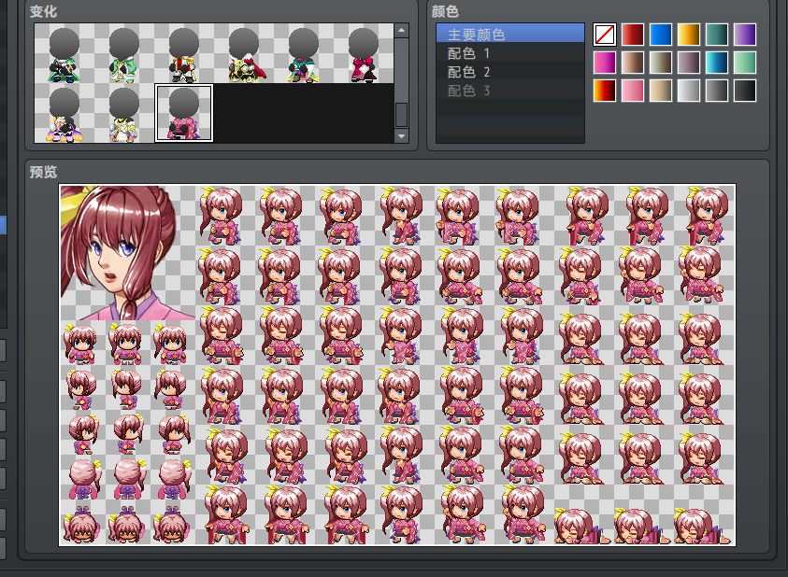788x577 pixels.
Task: Apply the brown color swatch
Action: coord(633,63)
